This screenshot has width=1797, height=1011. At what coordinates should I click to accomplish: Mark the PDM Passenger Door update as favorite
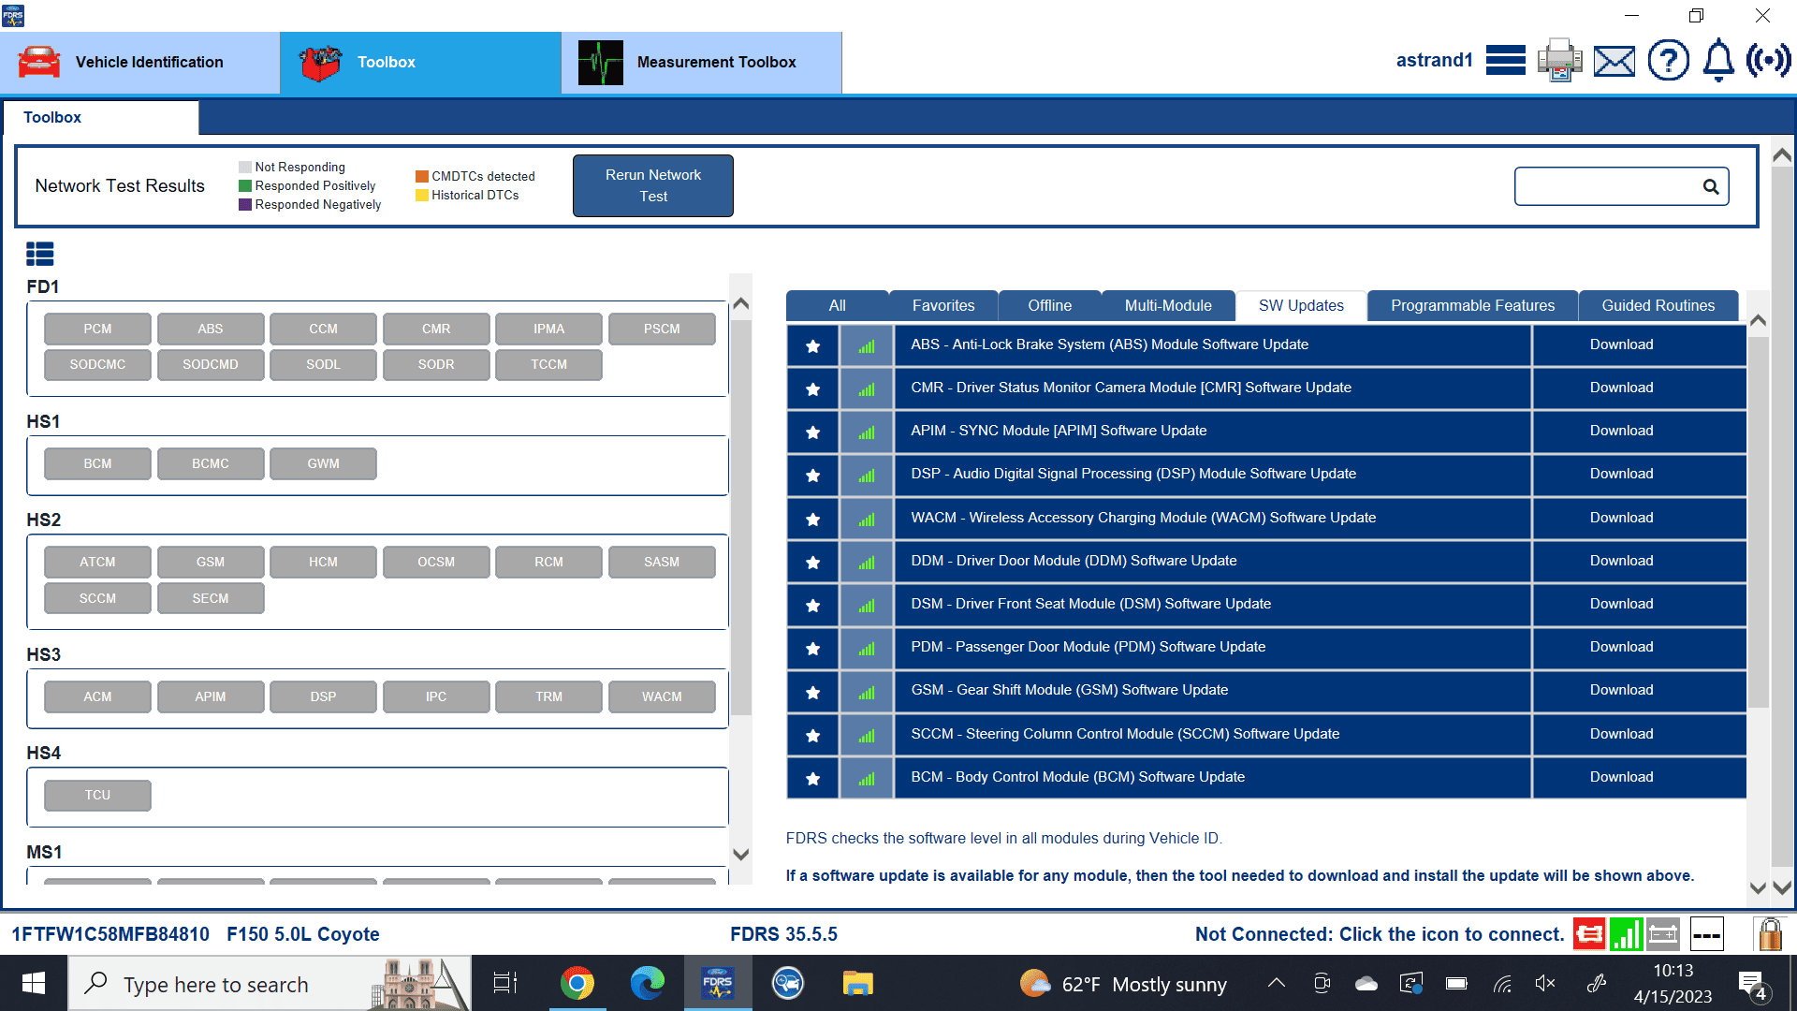(812, 648)
